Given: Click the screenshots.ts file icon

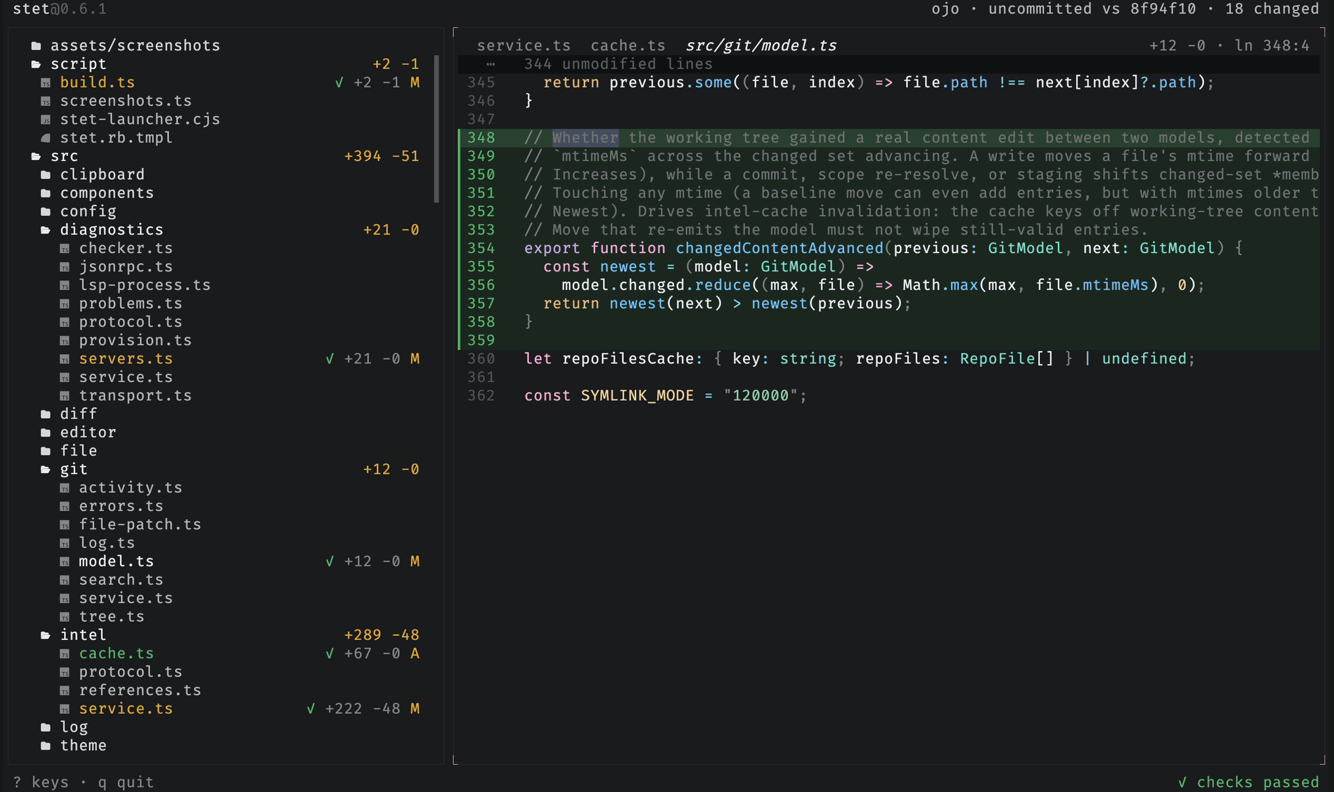Looking at the screenshot, I should coord(46,102).
